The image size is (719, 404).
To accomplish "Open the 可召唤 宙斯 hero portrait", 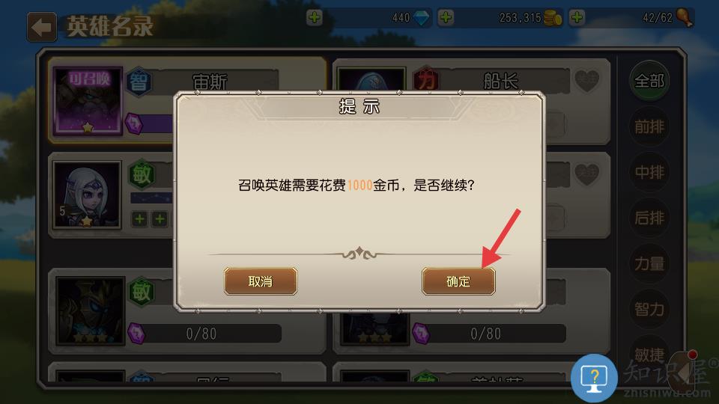I will [x=88, y=101].
